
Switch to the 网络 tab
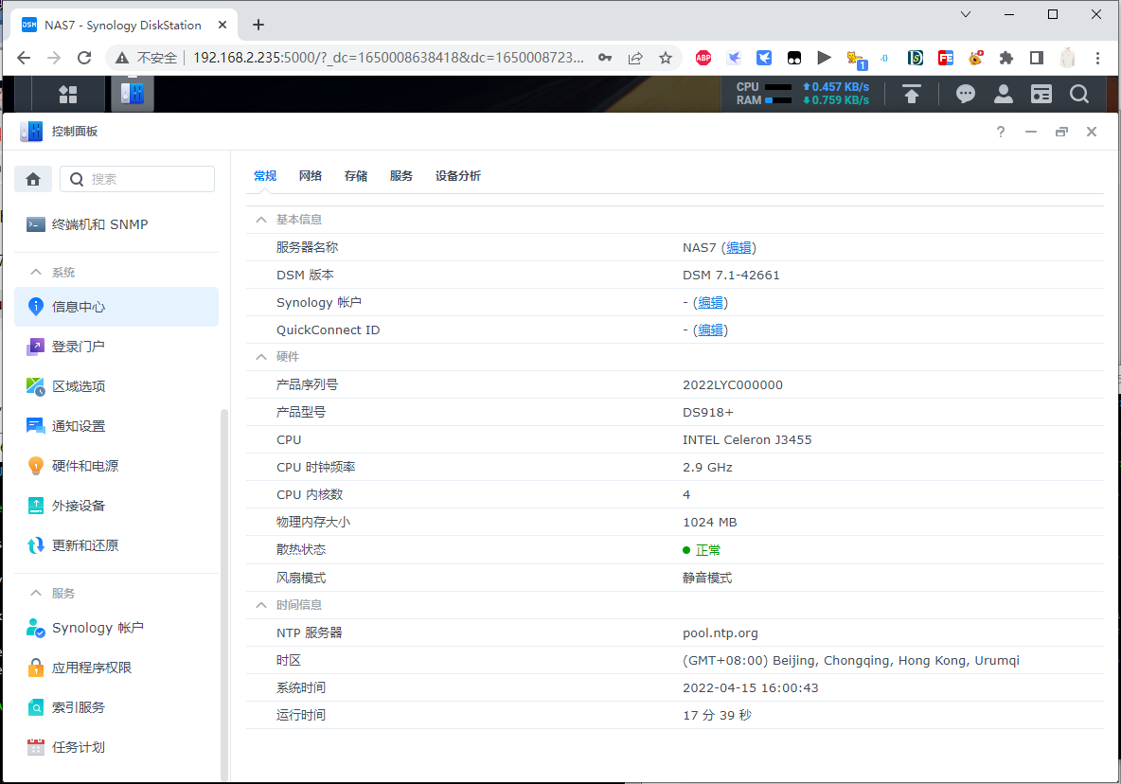[311, 176]
